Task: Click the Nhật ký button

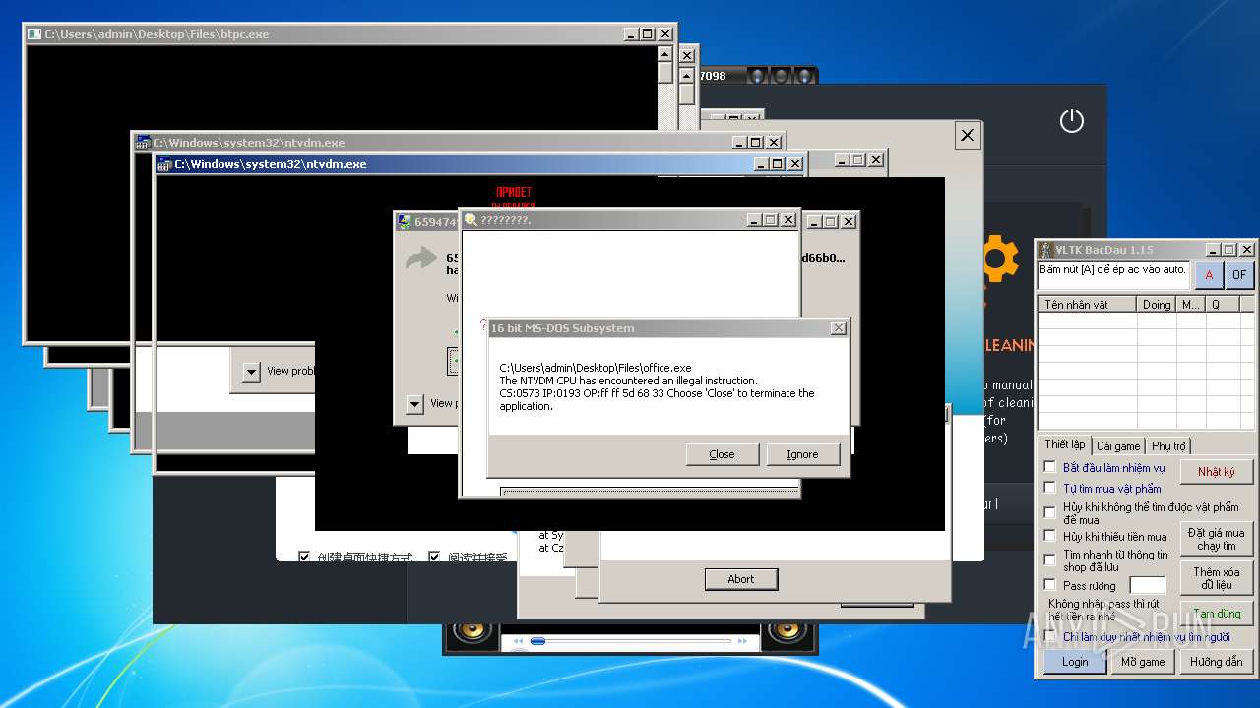Action: [1217, 472]
